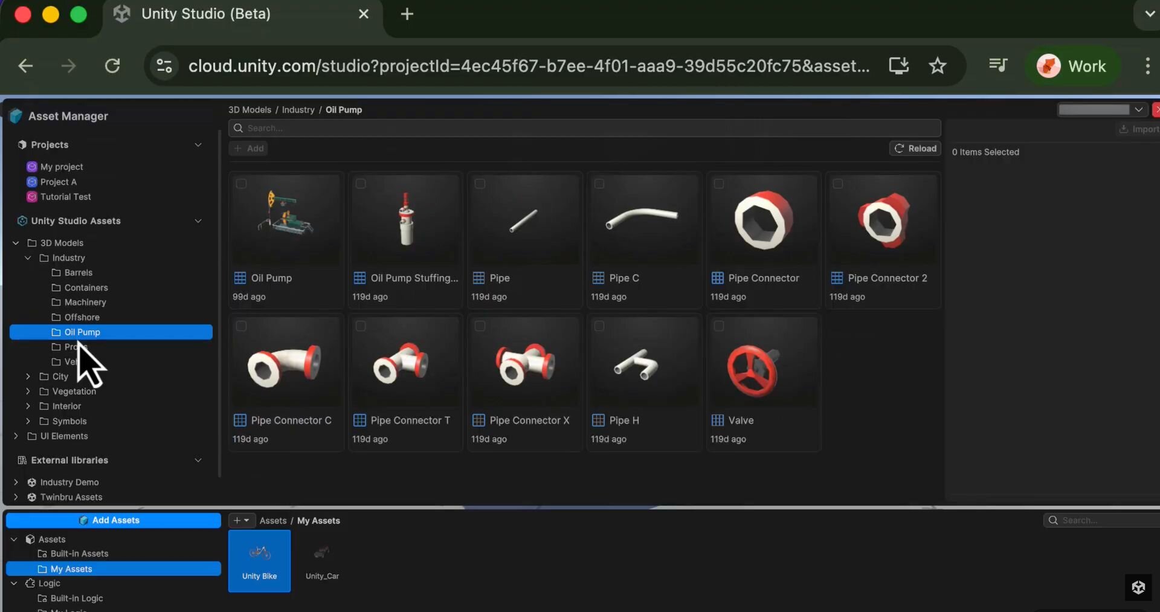Select the Unity_Car asset thumbnail
The width and height of the screenshot is (1160, 612).
pyautogui.click(x=322, y=561)
